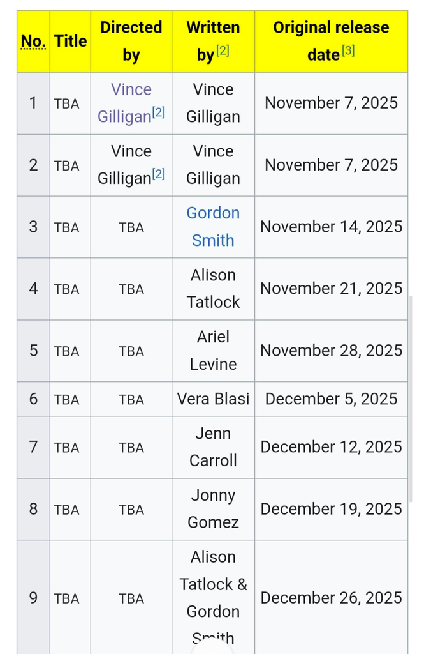424x654 pixels.
Task: Click the Directed by column header
Action: coord(131,42)
